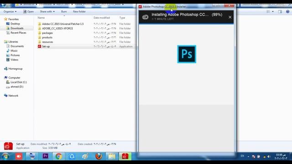Change view icon in Explorer toolbar
This screenshot has width=292, height=164.
[268, 11]
